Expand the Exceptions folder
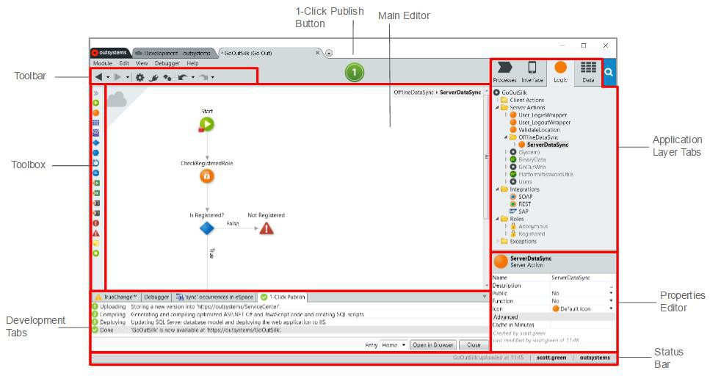Screen dimensions: 710x376 (x=498, y=242)
